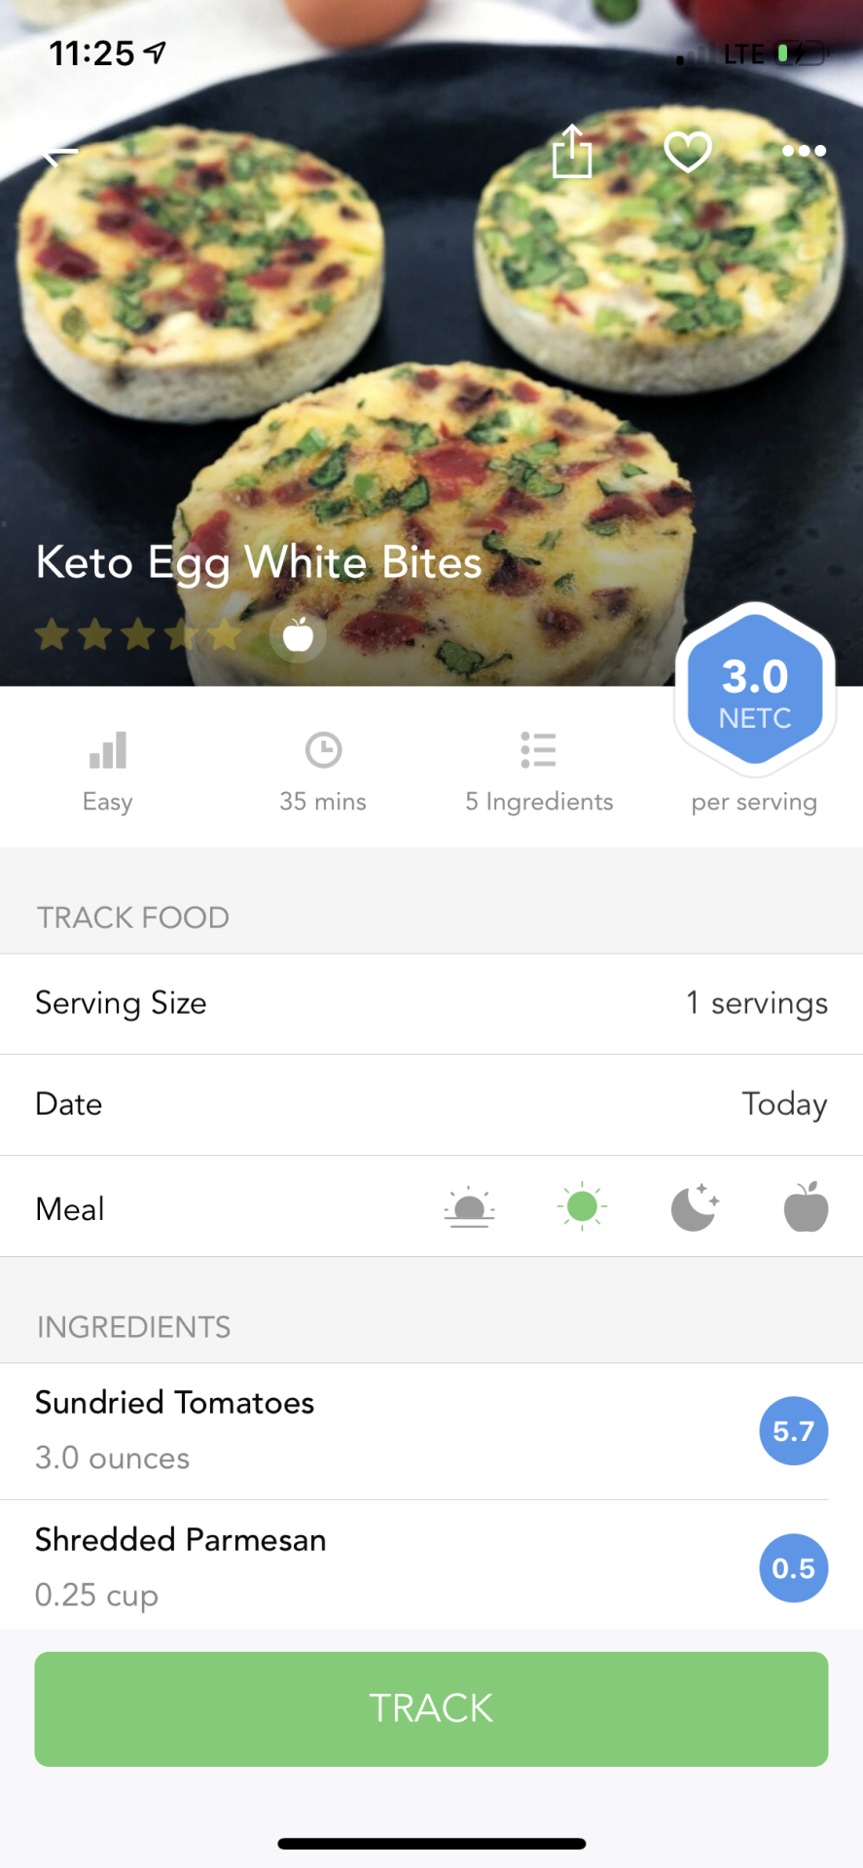Select lunch sun meal icon
Viewport: 863px width, 1868px height.
point(582,1207)
